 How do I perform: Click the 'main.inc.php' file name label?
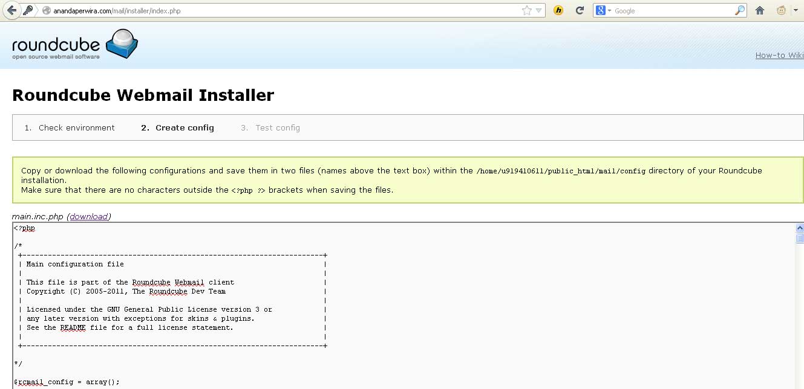pyautogui.click(x=38, y=216)
